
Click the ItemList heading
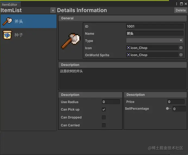(11, 10)
